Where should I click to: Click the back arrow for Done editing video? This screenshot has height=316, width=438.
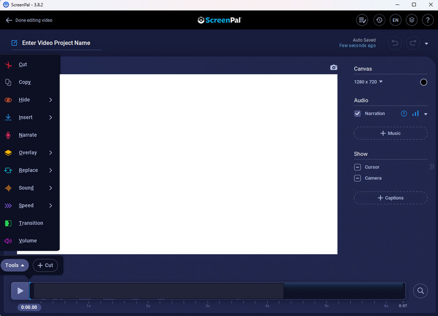click(9, 20)
